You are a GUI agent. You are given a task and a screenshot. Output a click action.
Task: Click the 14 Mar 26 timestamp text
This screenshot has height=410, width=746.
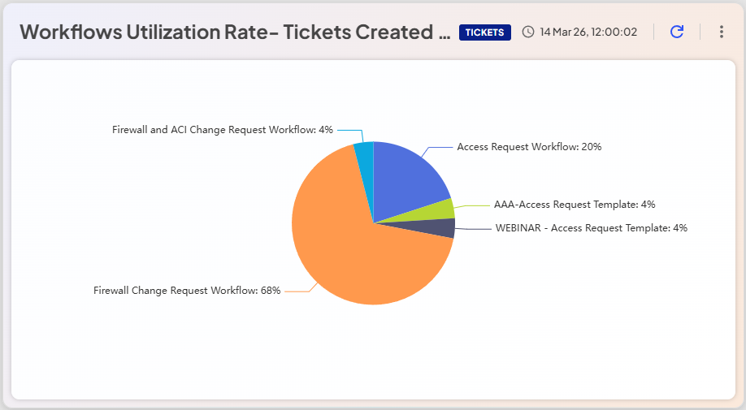coord(588,32)
